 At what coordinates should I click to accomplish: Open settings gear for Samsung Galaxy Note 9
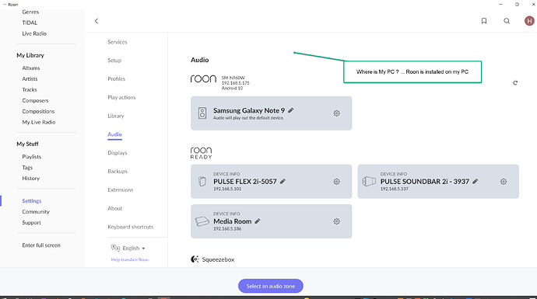tap(337, 113)
